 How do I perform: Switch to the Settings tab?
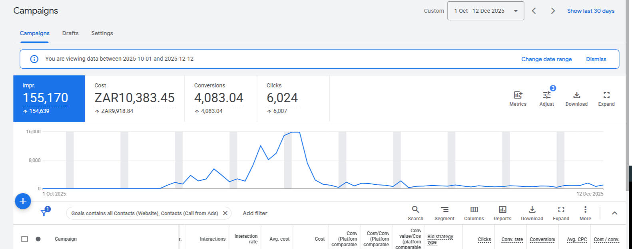(102, 33)
